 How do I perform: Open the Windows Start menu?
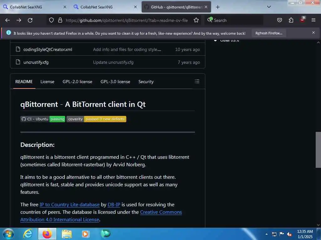pos(8,234)
